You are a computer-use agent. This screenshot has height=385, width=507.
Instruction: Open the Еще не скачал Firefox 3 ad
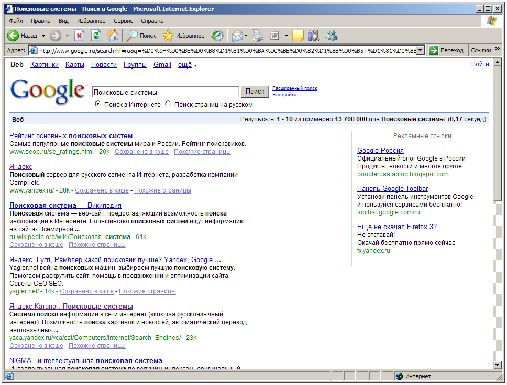coord(396,227)
